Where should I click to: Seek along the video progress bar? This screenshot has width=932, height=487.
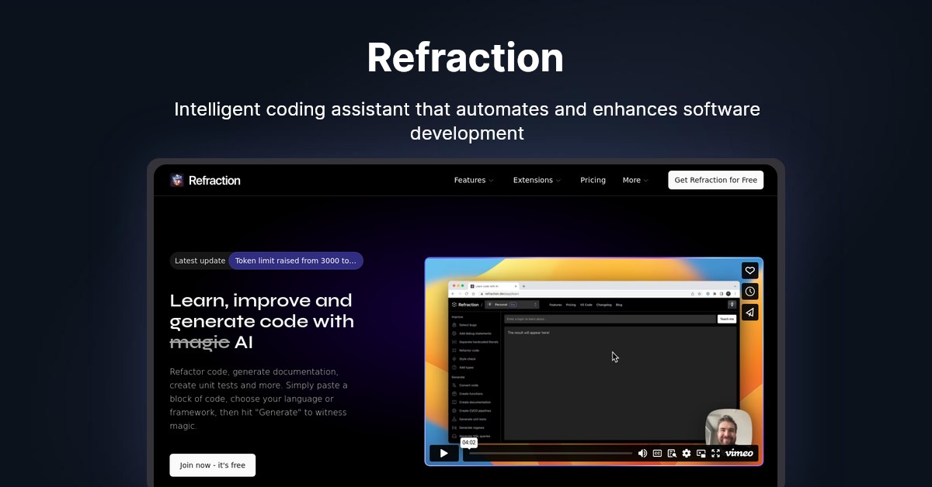(x=550, y=453)
